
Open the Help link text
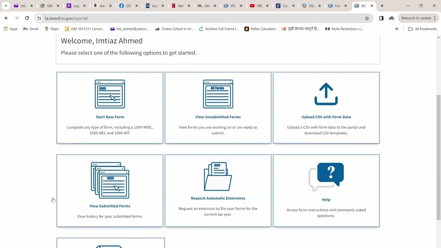(x=326, y=199)
